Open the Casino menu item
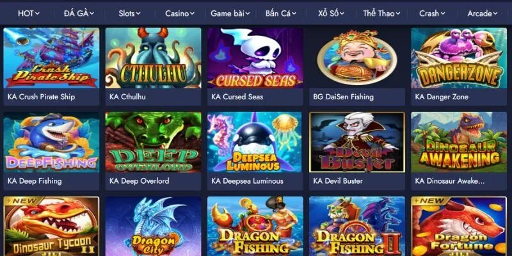The width and height of the screenshot is (512, 256). [180, 13]
